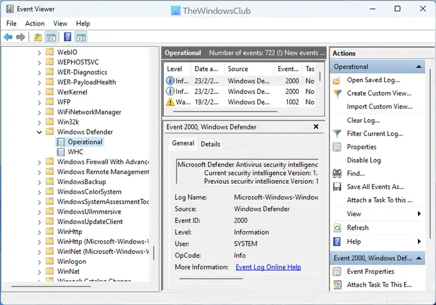Select Windows Firewall With Advanced tree item

103,162
